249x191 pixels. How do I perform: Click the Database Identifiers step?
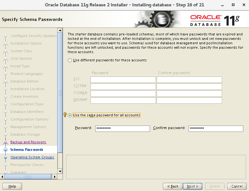(27, 112)
